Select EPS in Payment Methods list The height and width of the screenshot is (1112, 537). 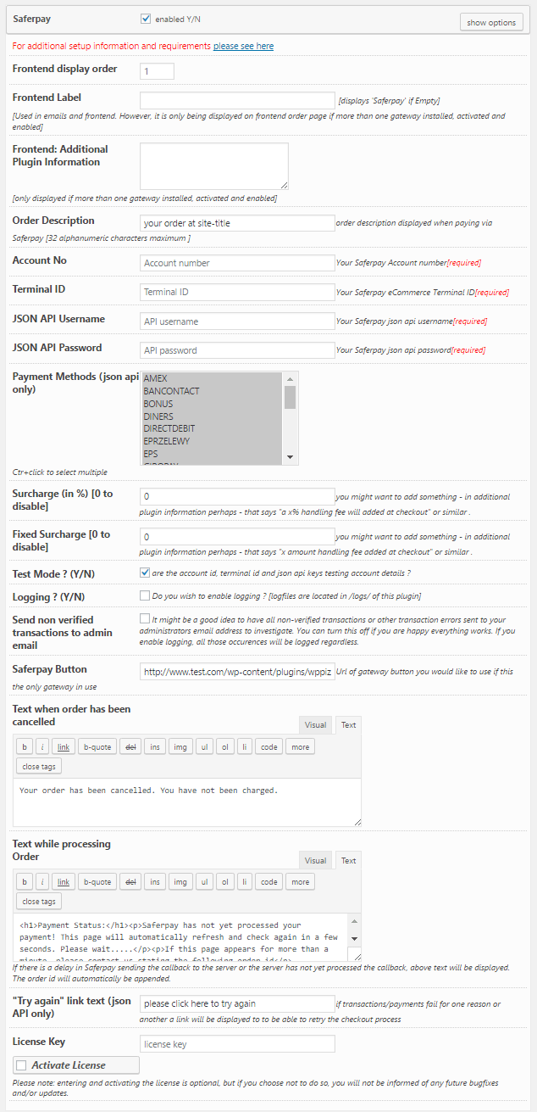[x=212, y=455]
